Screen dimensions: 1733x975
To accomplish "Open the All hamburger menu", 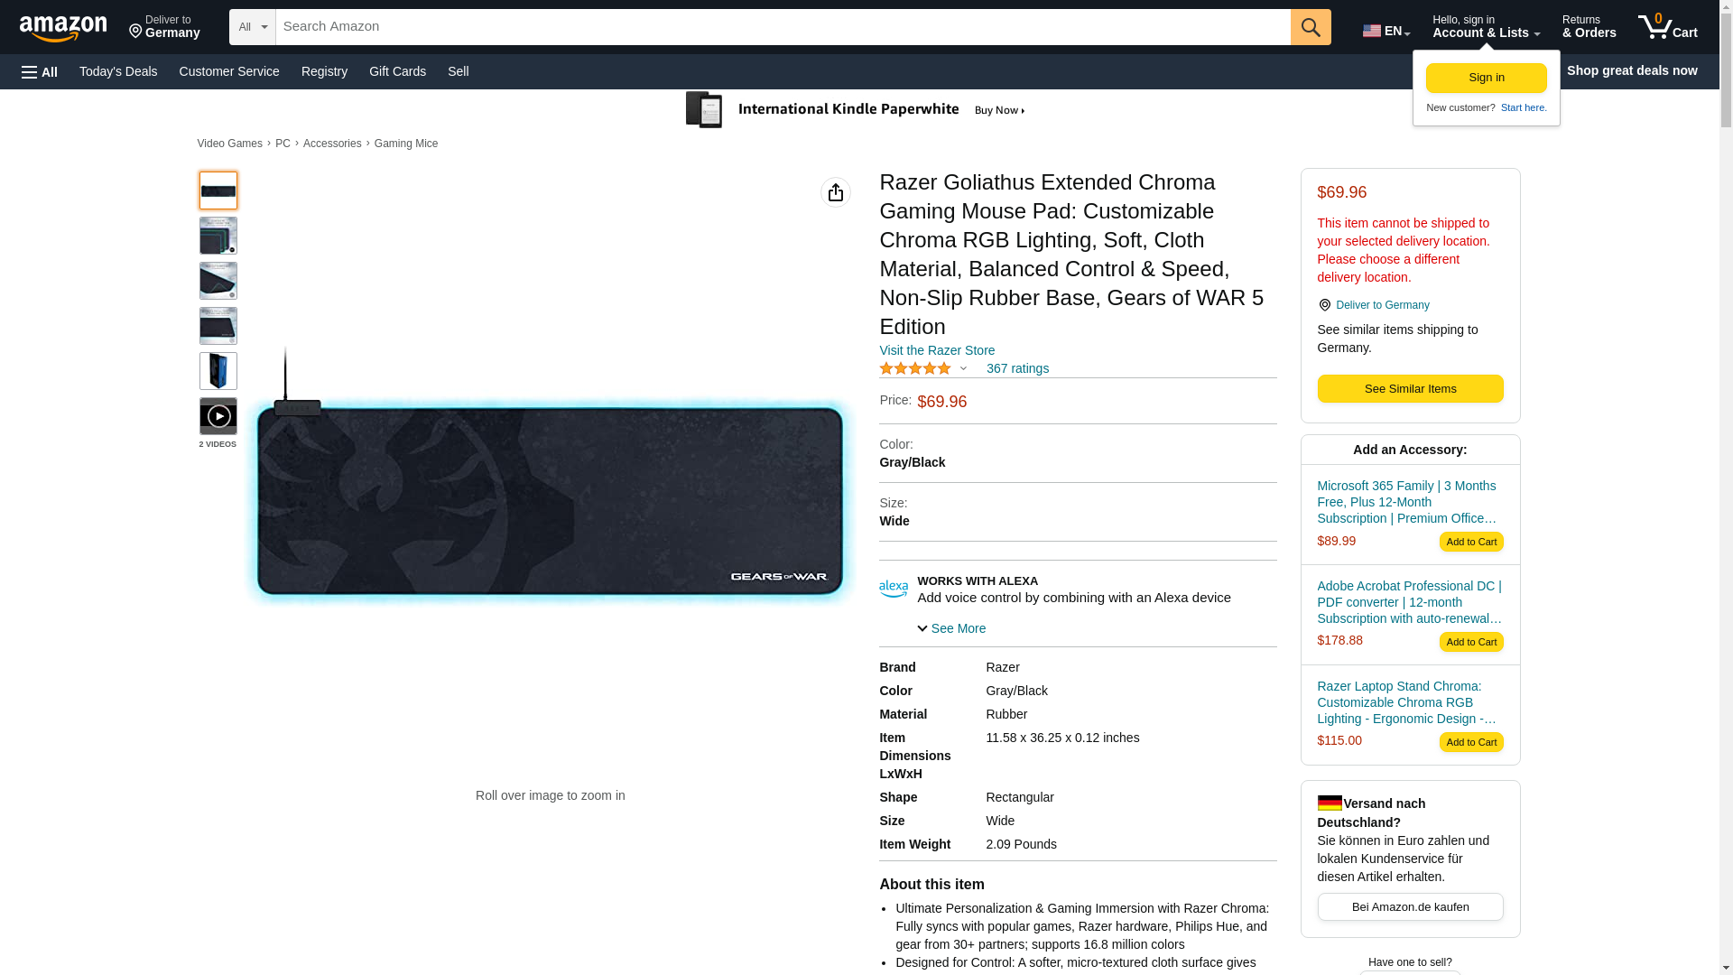I will 40,71.
